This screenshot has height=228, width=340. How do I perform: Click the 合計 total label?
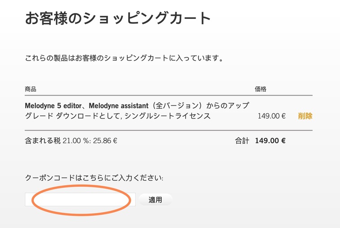242,140
